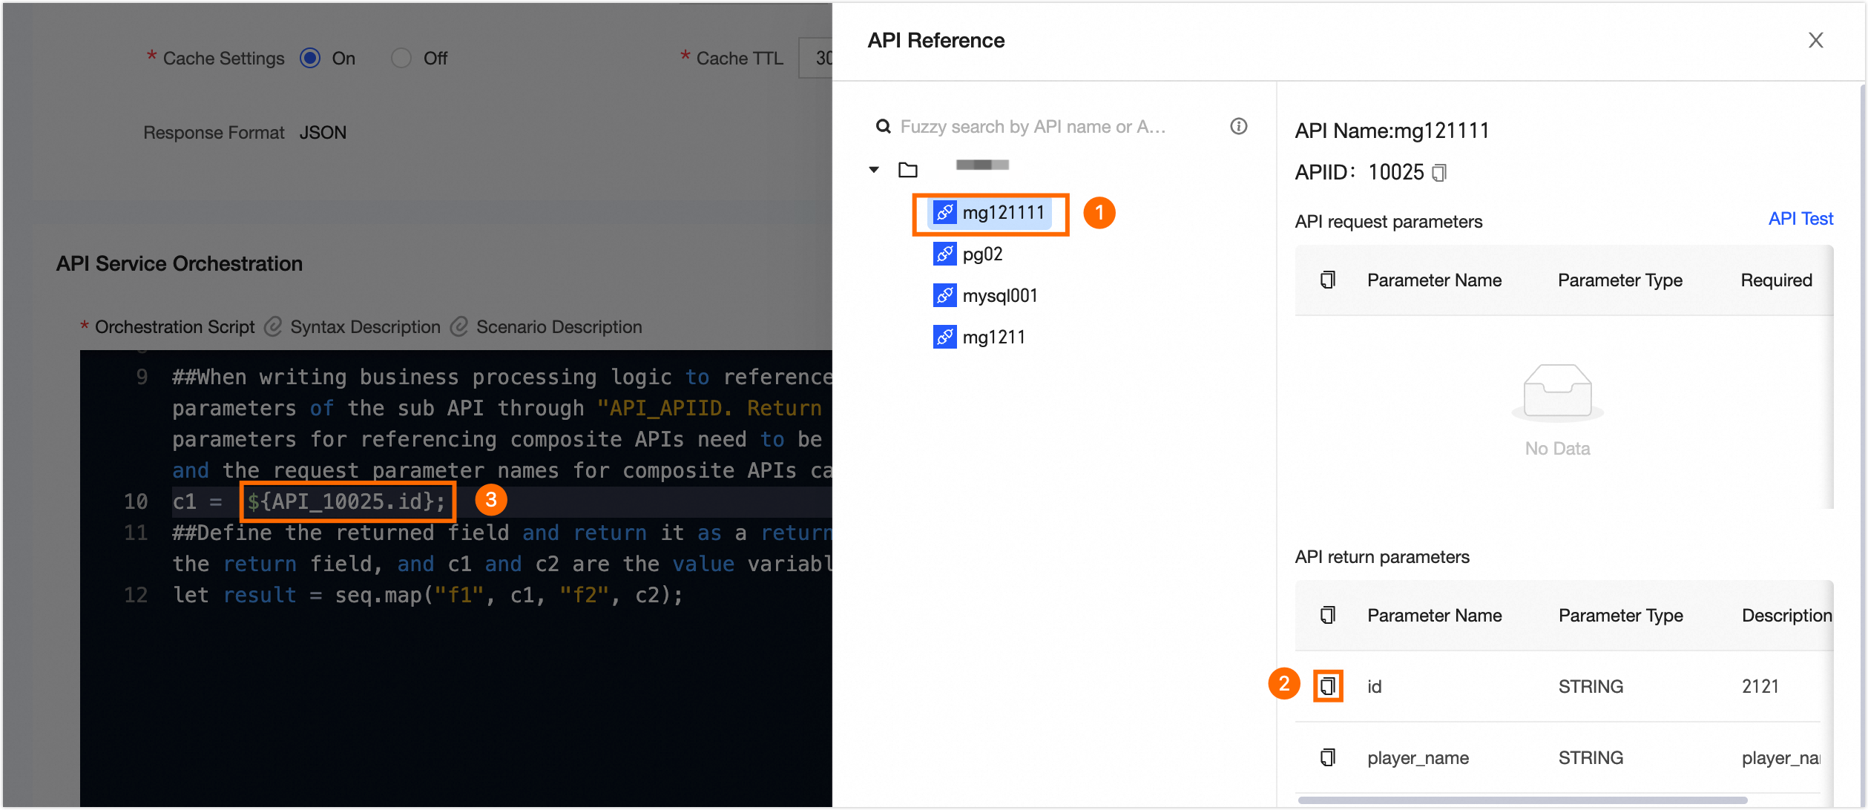This screenshot has height=810, width=1868.
Task: Select mg121111 API in the tree
Action: [1002, 213]
